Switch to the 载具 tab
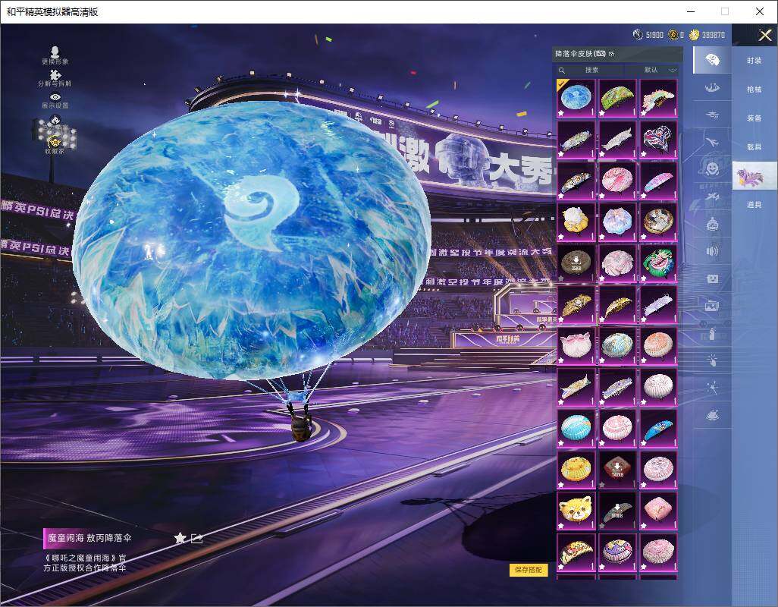The height and width of the screenshot is (607, 778). [x=754, y=147]
